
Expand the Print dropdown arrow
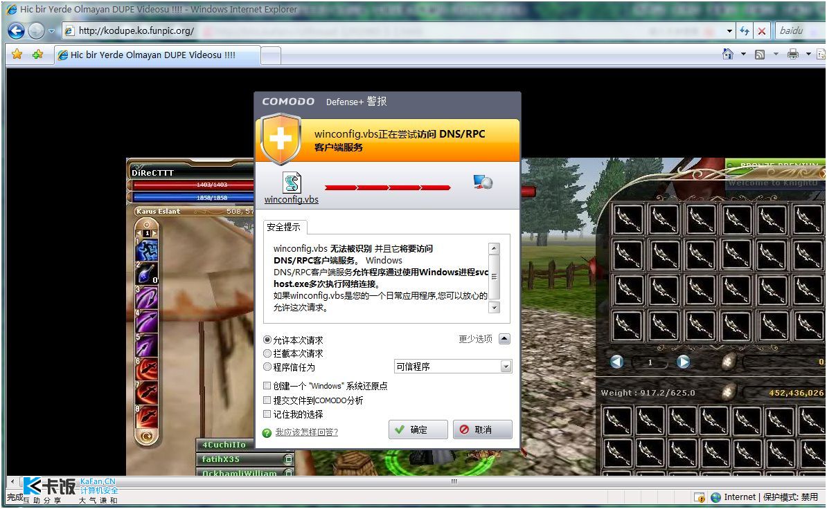click(808, 54)
